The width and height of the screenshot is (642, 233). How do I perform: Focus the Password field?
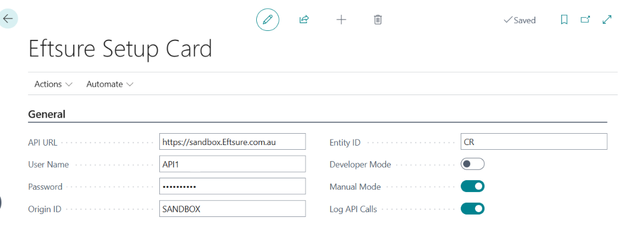pyautogui.click(x=232, y=186)
